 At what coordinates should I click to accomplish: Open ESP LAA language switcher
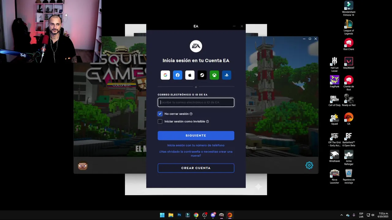click(x=361, y=215)
